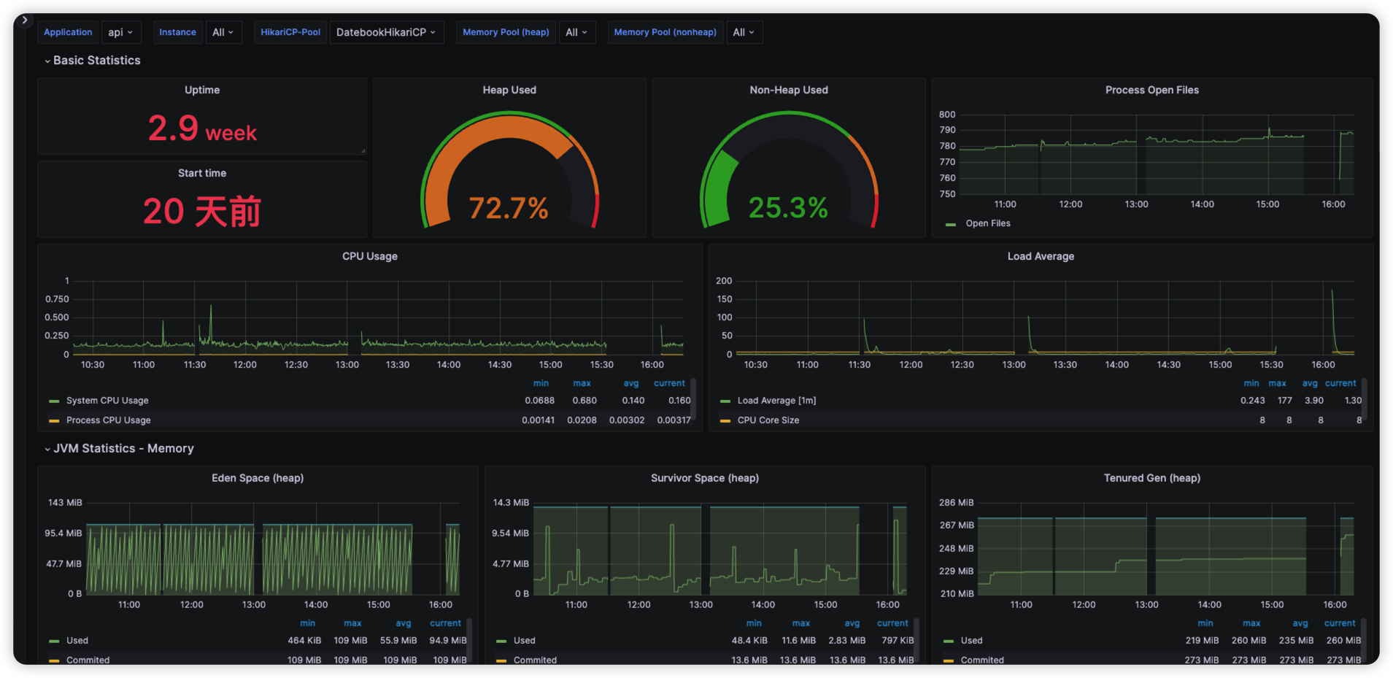This screenshot has width=1393, height=678.
Task: Click the System CPU max value 0.680
Action: tap(584, 401)
